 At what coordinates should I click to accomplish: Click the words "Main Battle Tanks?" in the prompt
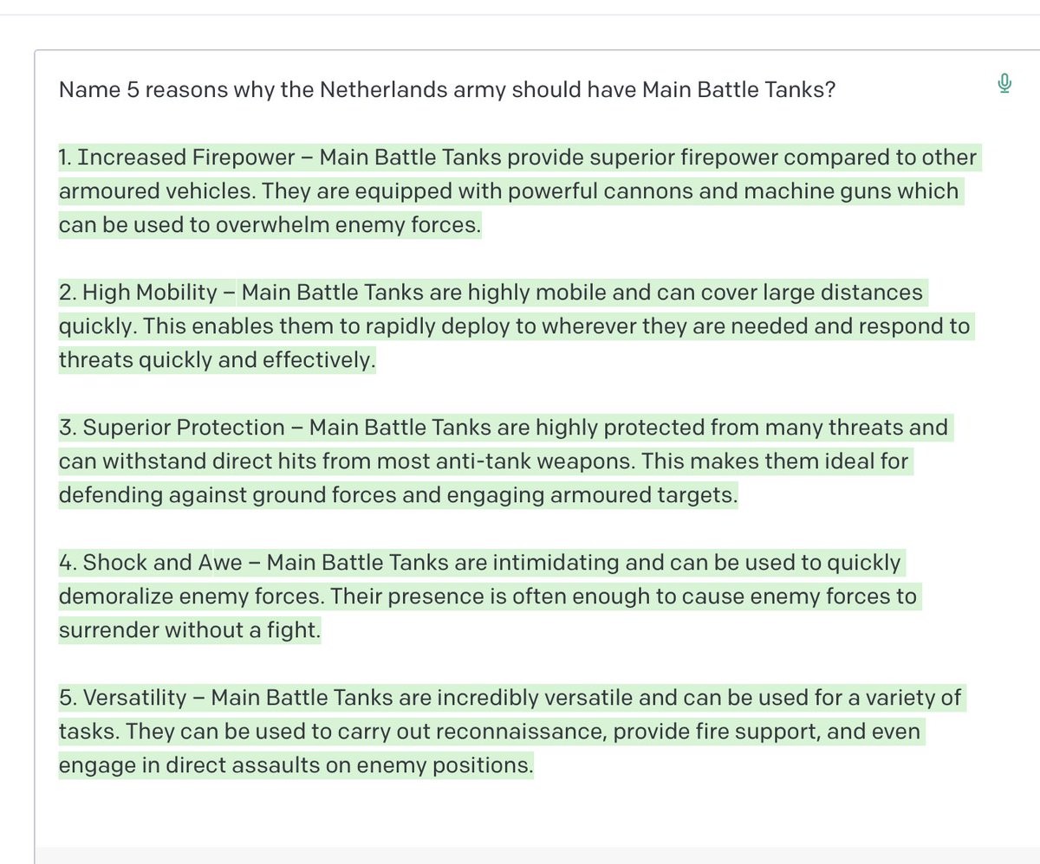[x=738, y=90]
